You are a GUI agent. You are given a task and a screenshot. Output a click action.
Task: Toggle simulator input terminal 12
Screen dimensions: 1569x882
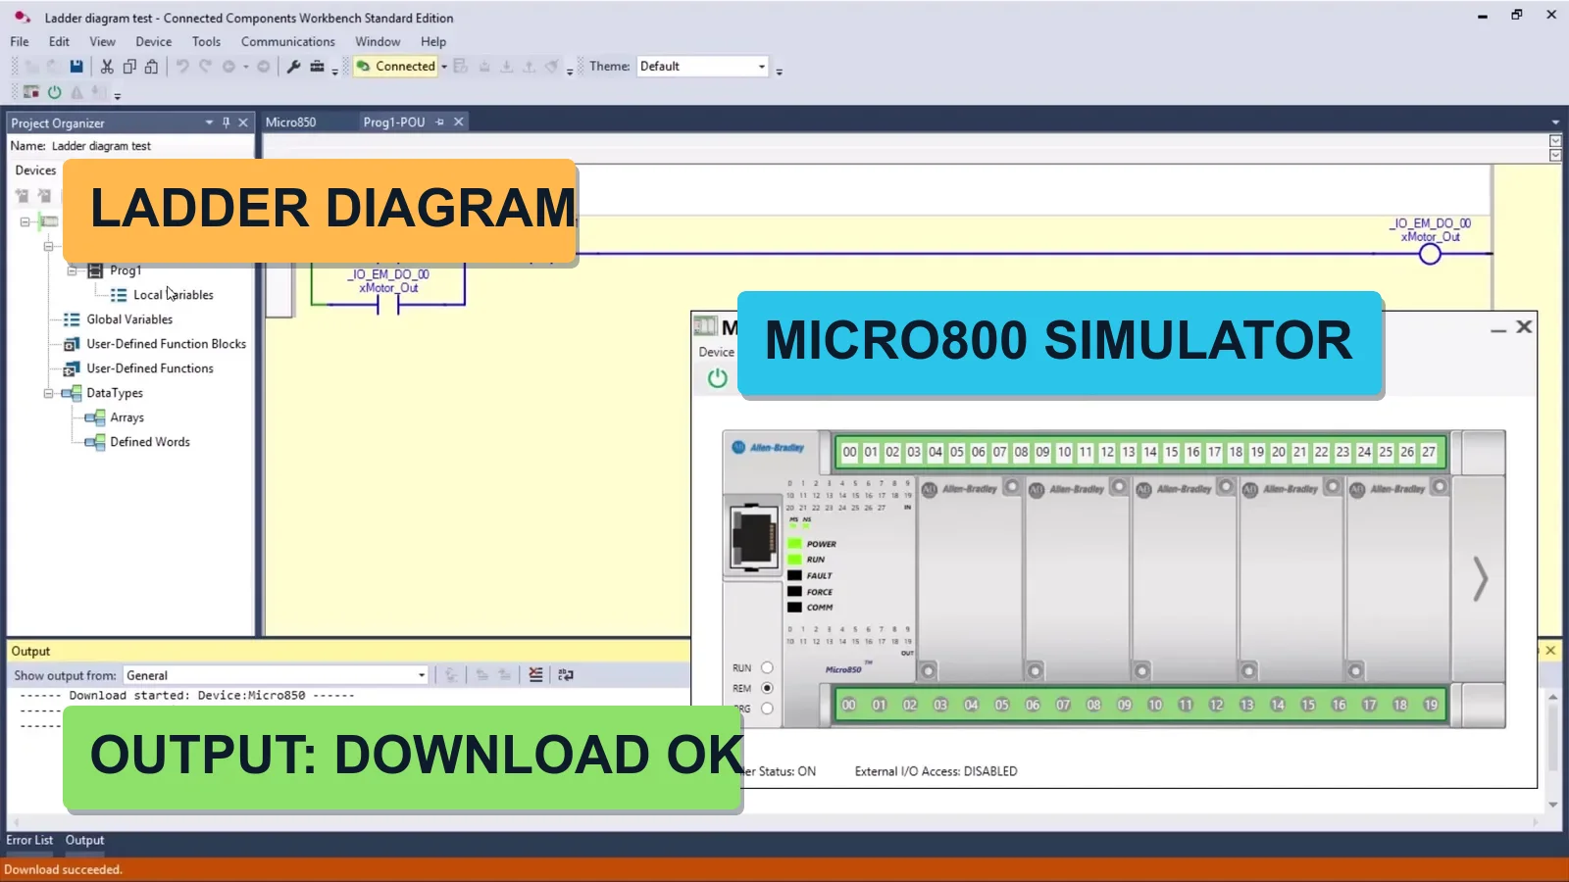1107,453
